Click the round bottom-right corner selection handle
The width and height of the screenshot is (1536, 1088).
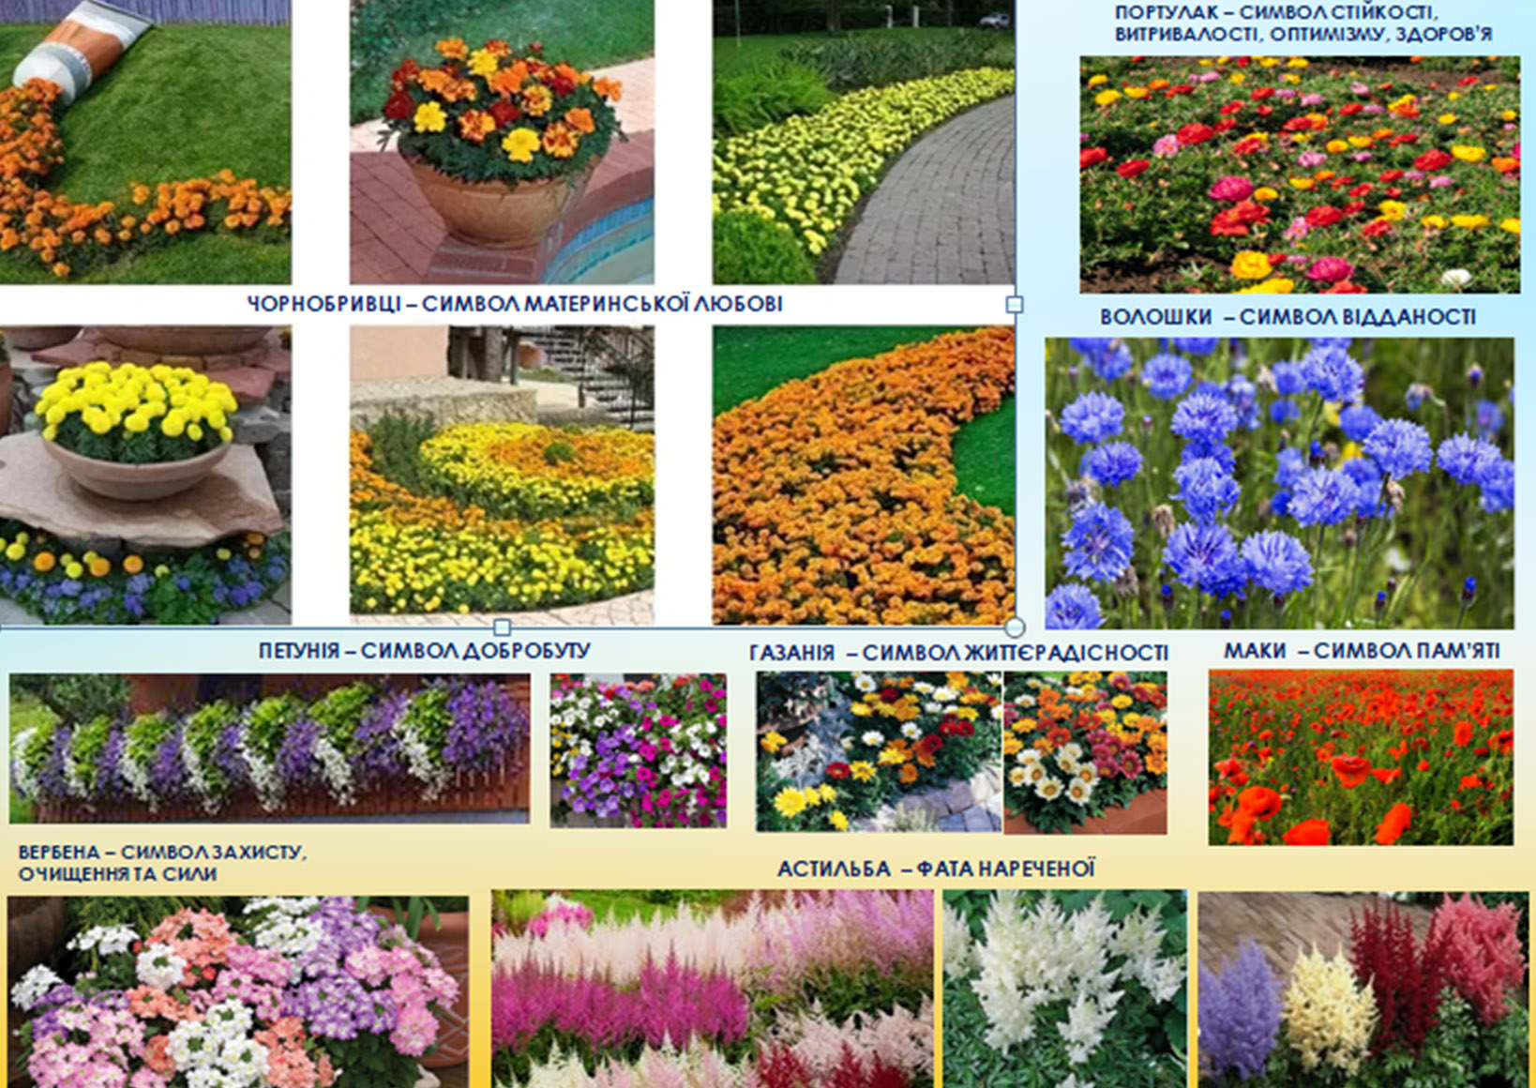pos(1015,627)
